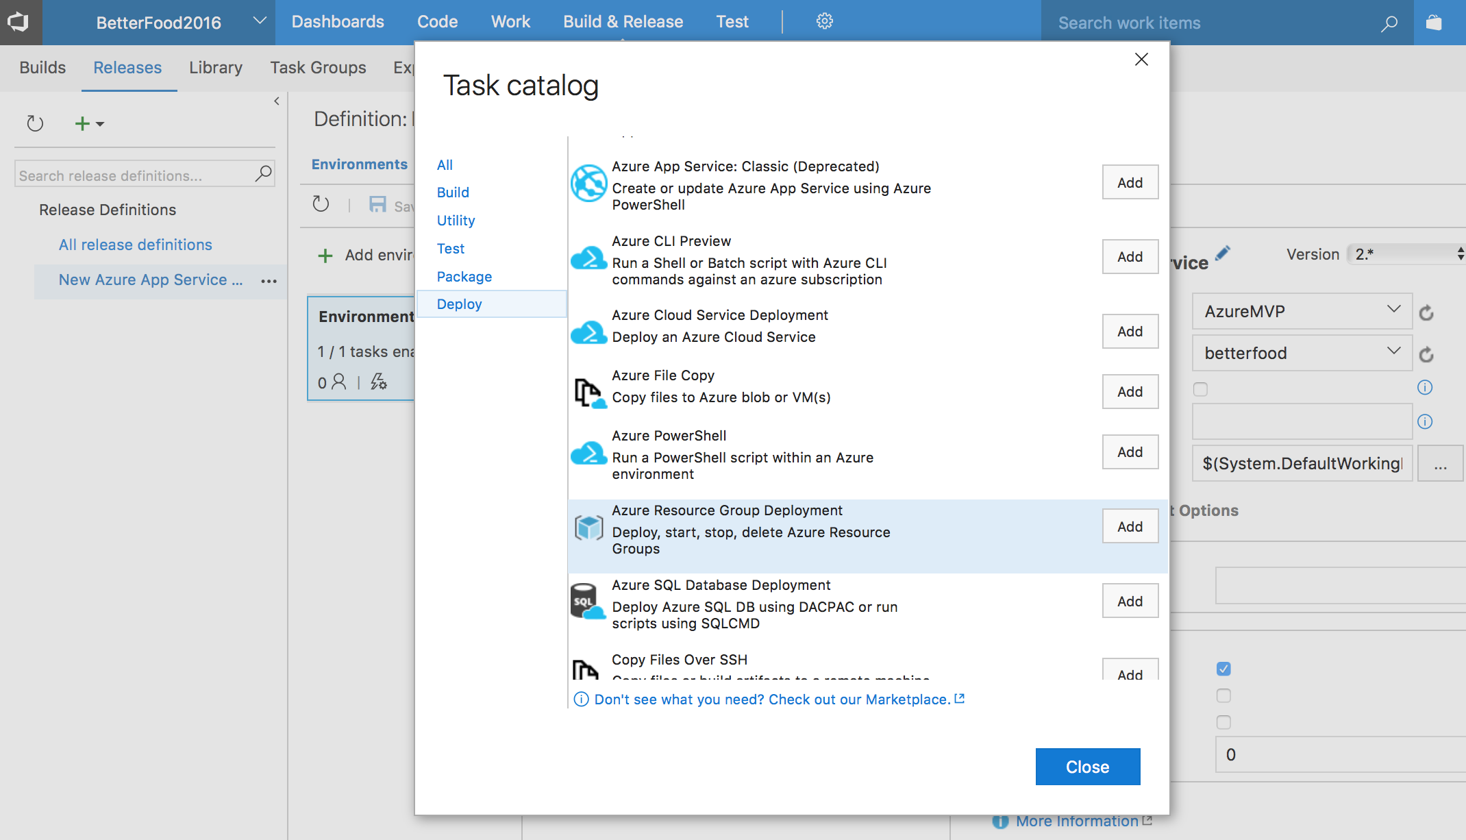Click the Azure PowerShell task icon

(x=589, y=452)
